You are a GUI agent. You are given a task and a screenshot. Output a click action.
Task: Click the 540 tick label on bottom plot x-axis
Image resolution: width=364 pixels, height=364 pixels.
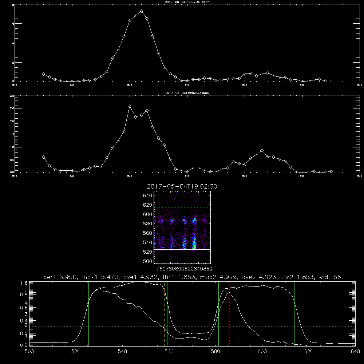pos(122,352)
